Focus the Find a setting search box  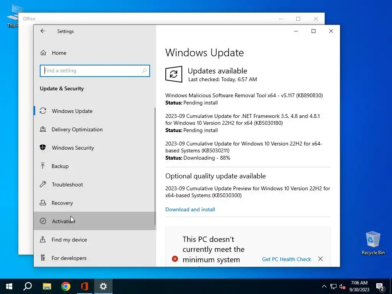(95, 71)
